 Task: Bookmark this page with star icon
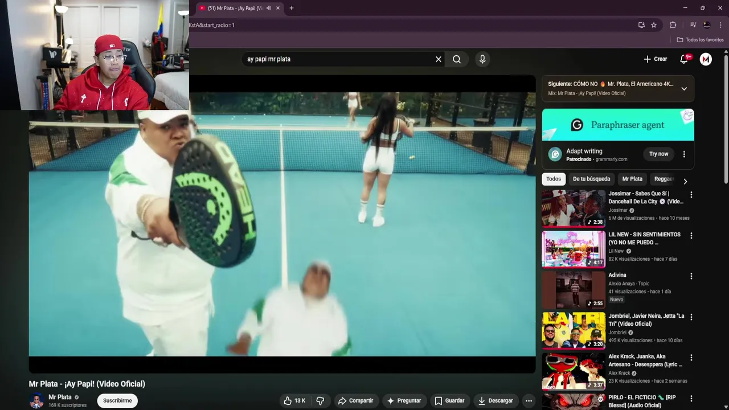coord(654,25)
